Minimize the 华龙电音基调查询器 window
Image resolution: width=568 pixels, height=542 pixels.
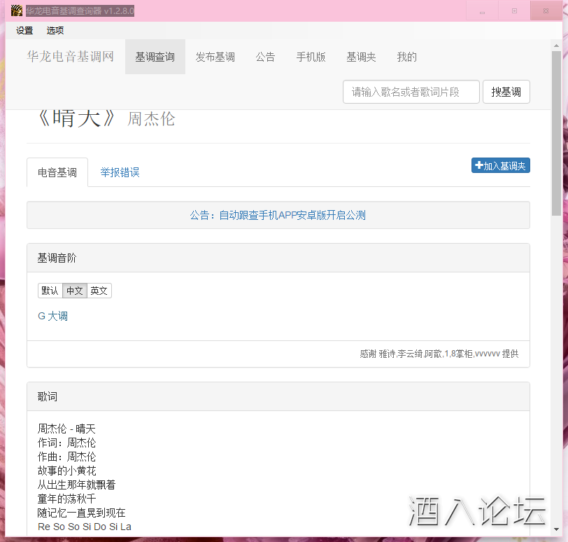(482, 11)
